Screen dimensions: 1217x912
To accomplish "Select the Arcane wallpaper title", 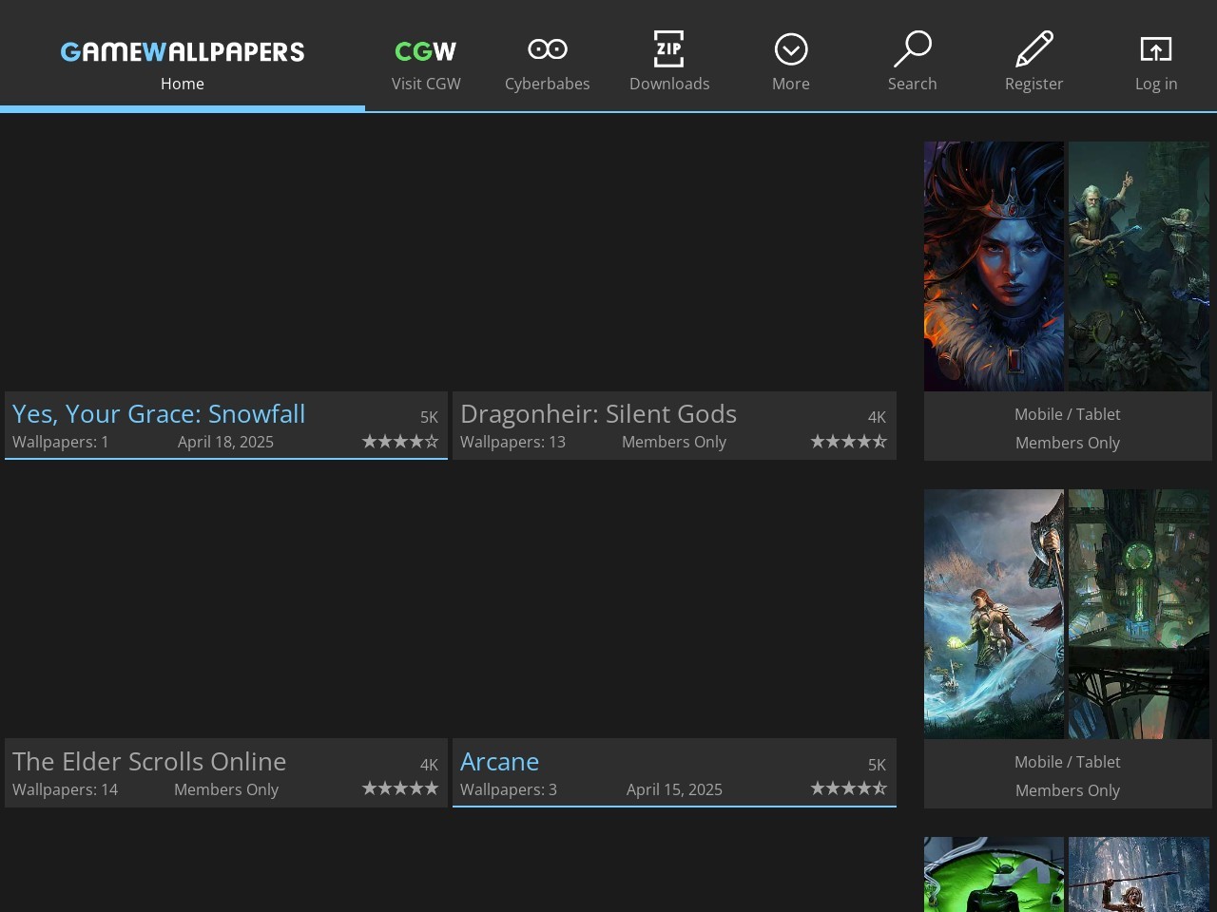I will (x=499, y=762).
